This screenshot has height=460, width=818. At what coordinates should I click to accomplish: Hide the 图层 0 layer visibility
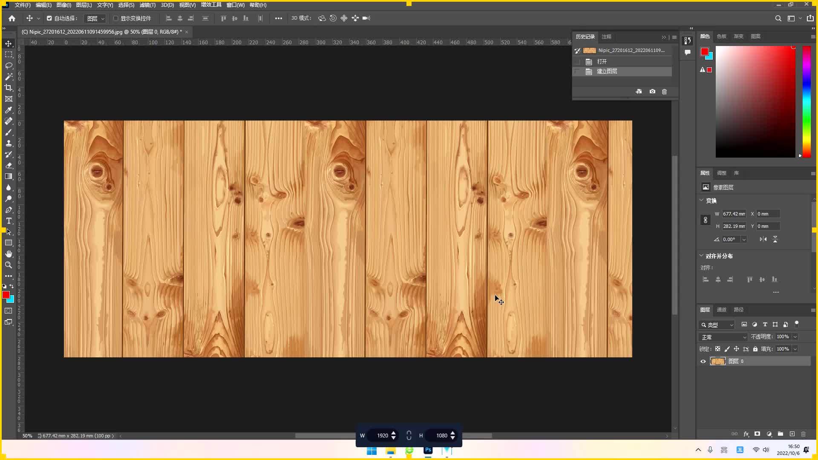pyautogui.click(x=703, y=361)
